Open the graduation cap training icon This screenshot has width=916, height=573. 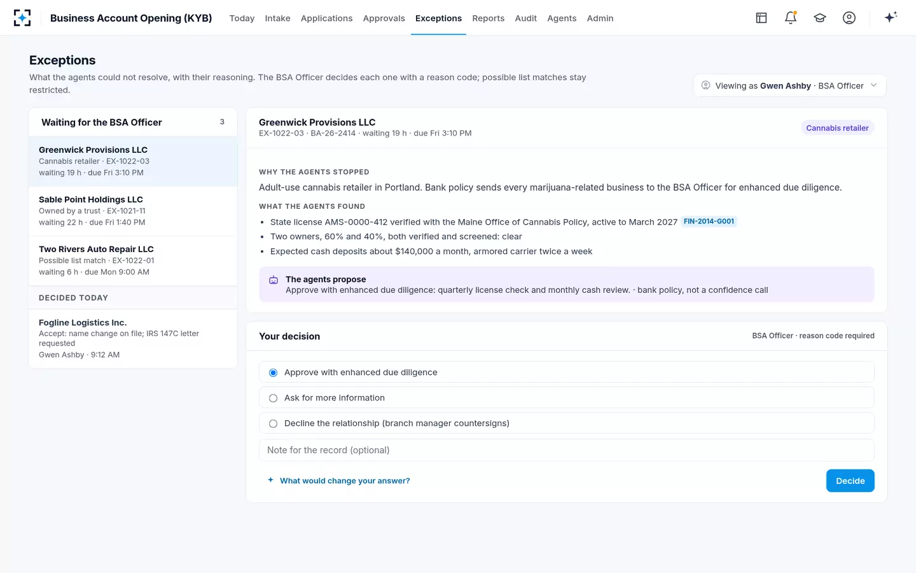tap(820, 18)
